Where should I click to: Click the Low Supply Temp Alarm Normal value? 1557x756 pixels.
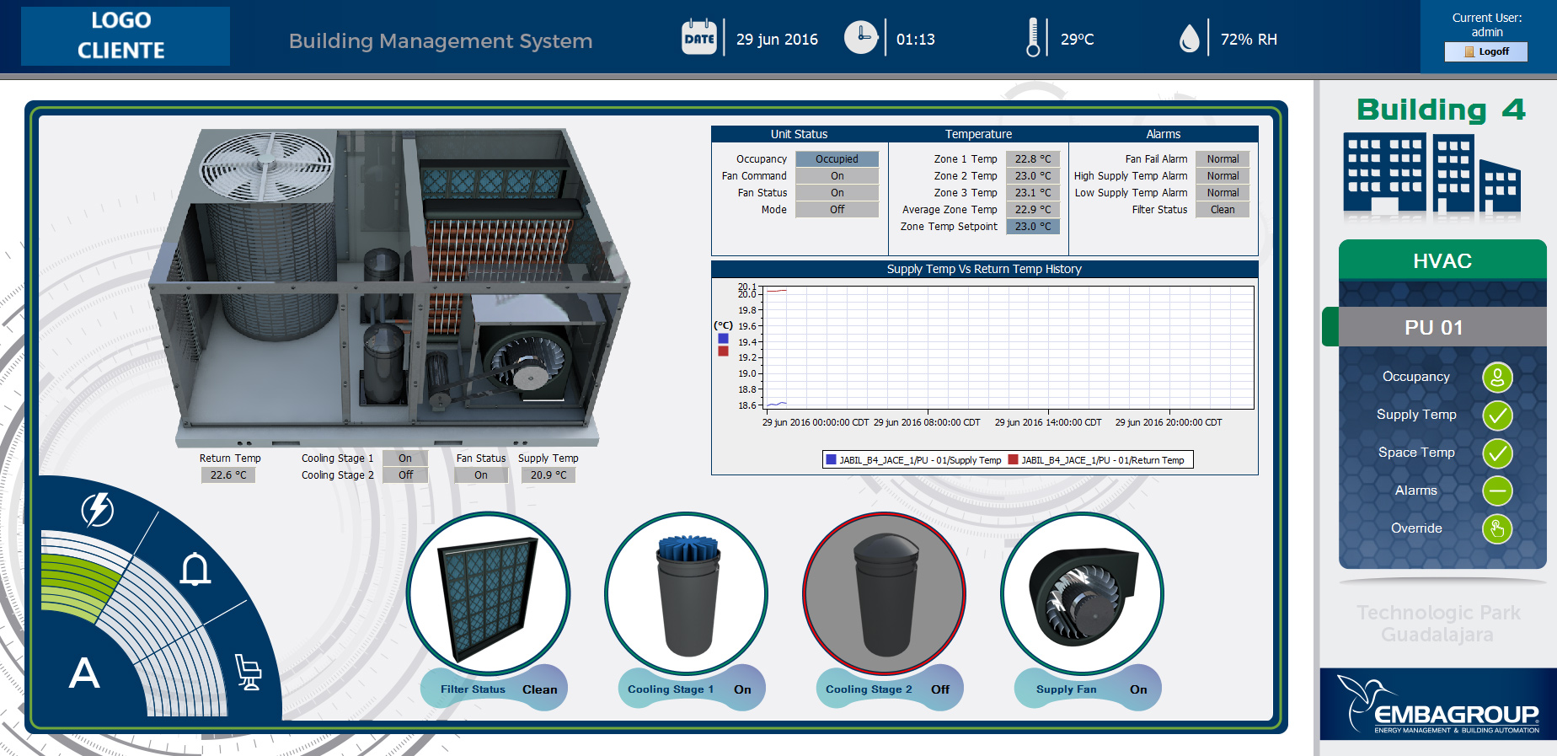click(1223, 193)
